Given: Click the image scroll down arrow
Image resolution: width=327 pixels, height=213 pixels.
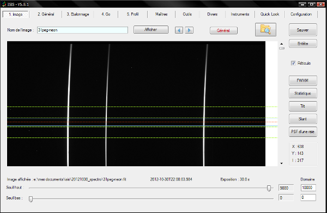Looking at the screenshot, I should (x=282, y=164).
